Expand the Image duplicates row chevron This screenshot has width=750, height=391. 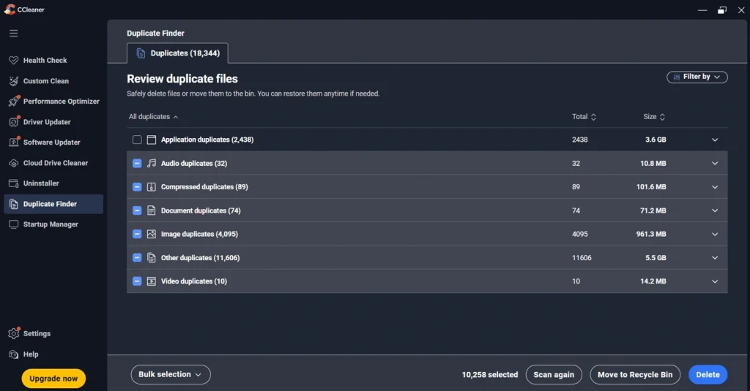(715, 234)
